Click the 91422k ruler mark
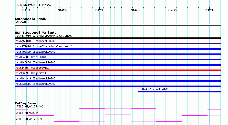This screenshot has width=228, height=125. [172, 10]
